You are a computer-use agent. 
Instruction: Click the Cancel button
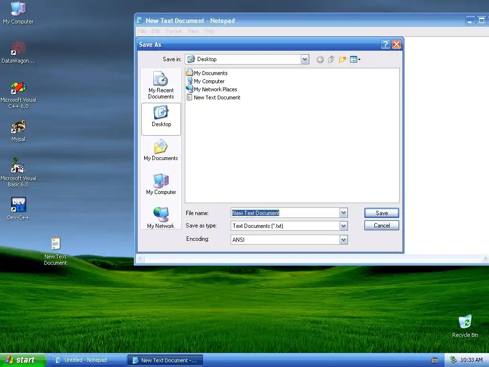(382, 226)
